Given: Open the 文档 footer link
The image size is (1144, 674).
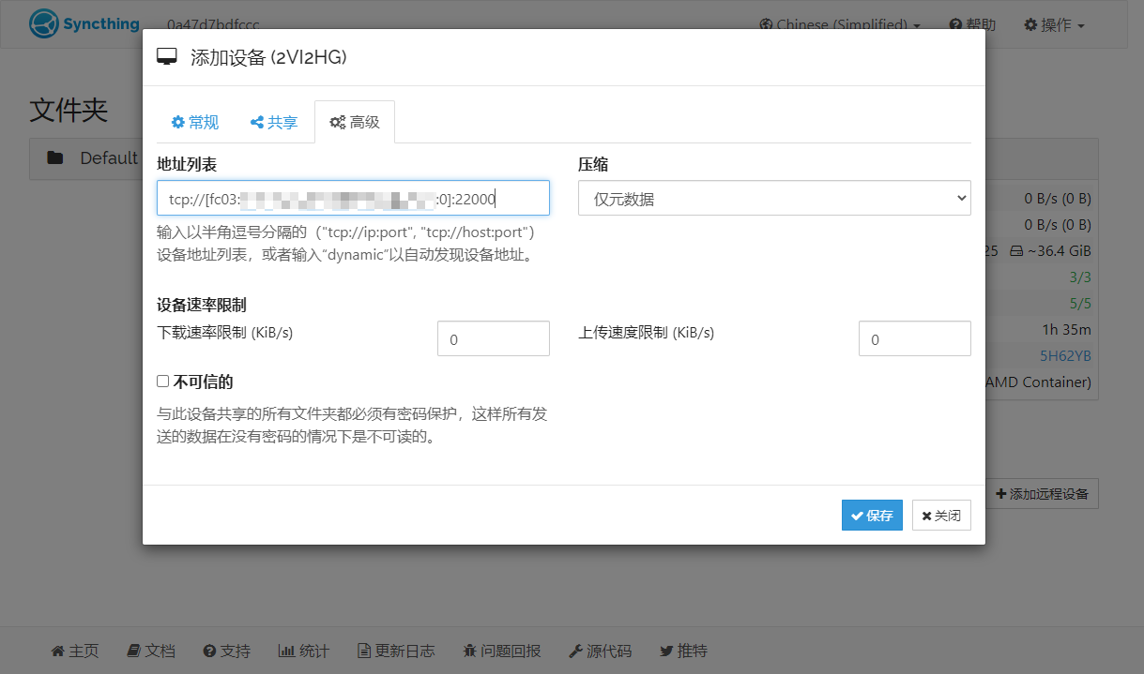Looking at the screenshot, I should (151, 651).
